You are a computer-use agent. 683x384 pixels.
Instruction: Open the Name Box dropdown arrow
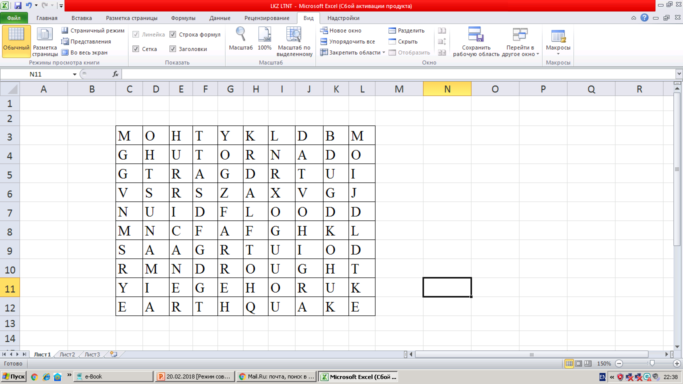[75, 74]
